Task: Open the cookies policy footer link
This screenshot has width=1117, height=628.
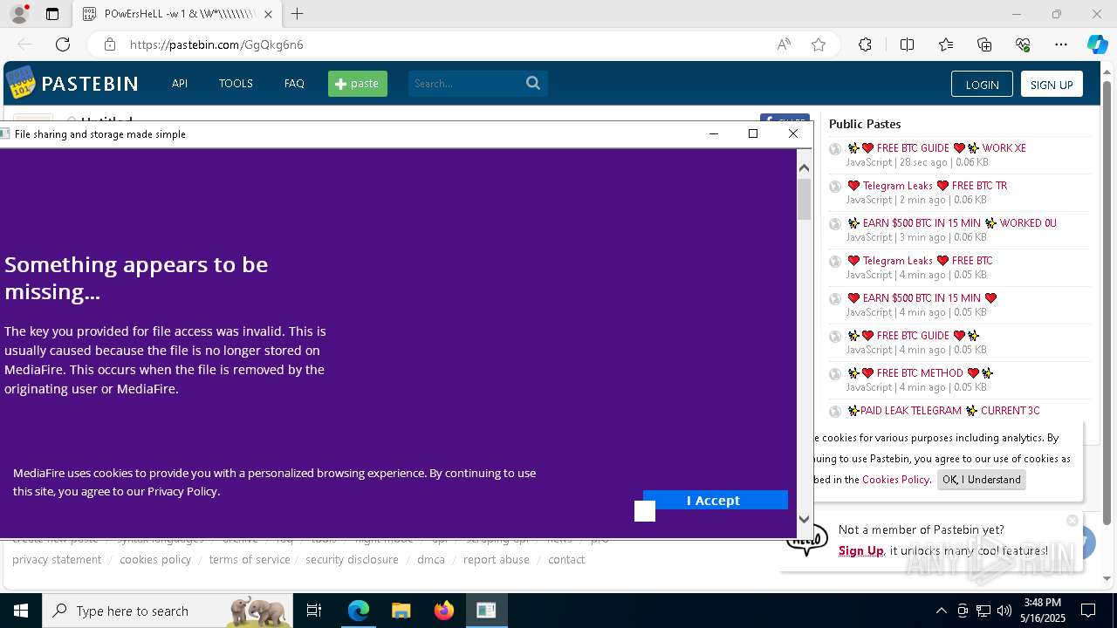Action: click(x=155, y=560)
